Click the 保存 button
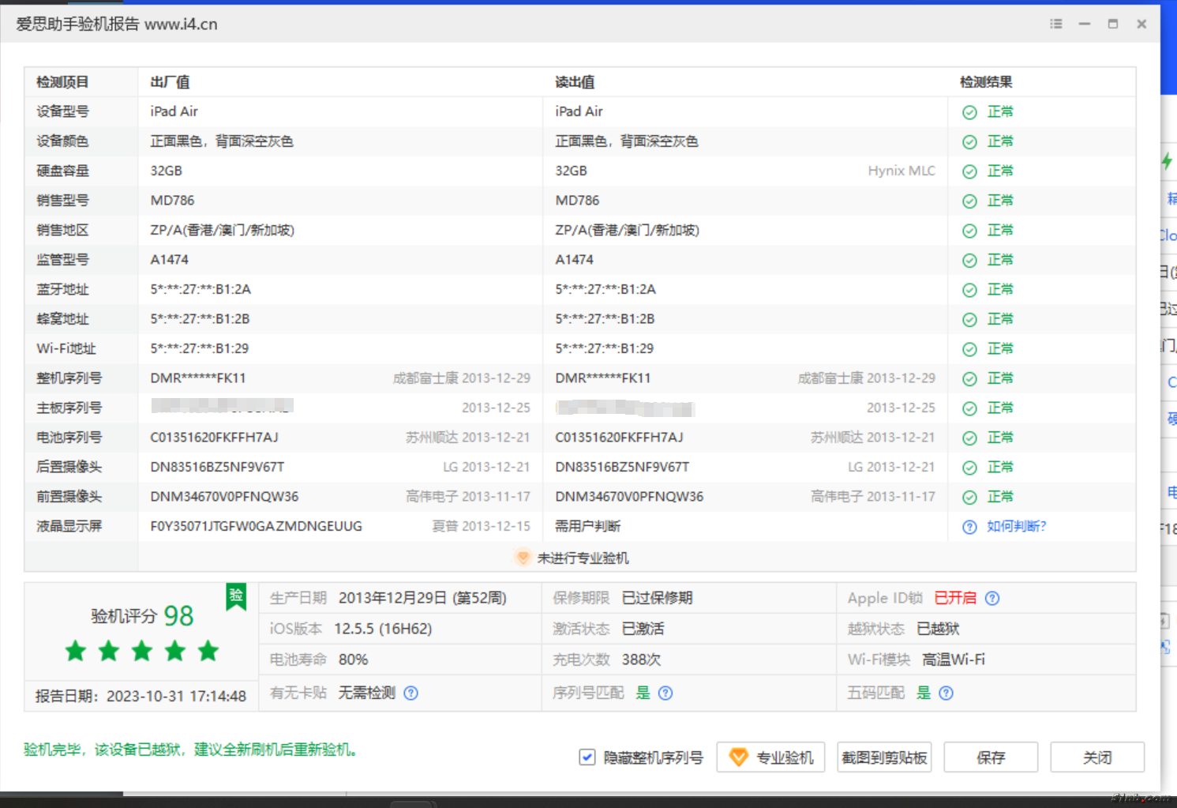The width and height of the screenshot is (1177, 808). point(991,757)
